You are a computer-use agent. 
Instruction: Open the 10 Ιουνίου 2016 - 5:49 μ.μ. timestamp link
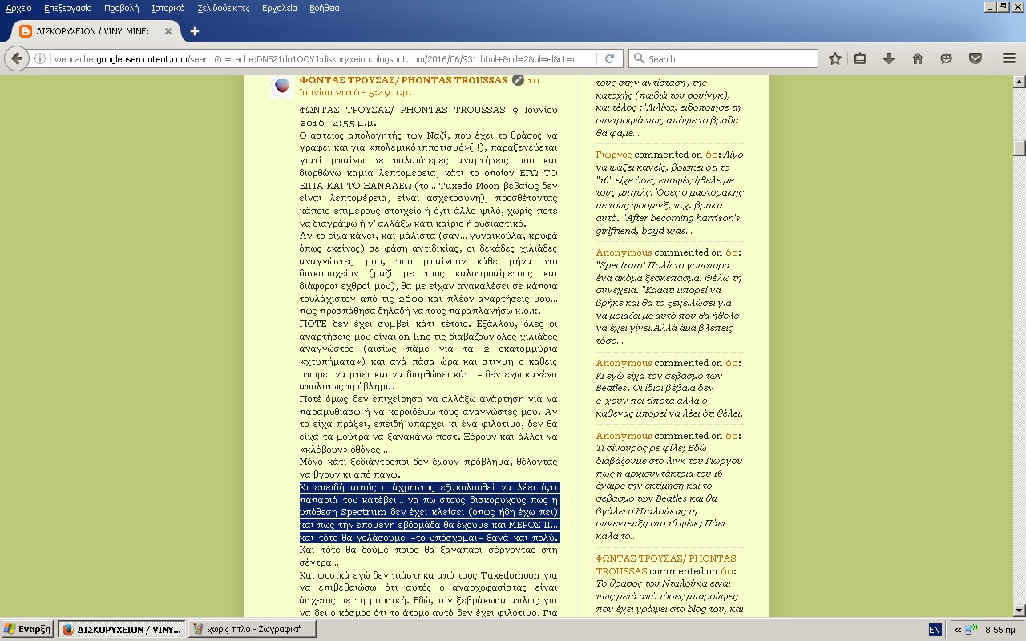point(419,87)
